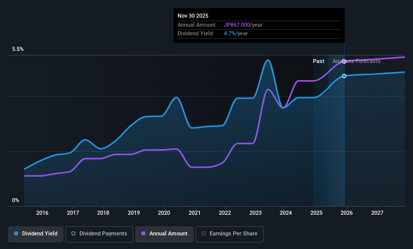Click the 2027 x-axis label
Viewport: 413px width, 249px height.
pyautogui.click(x=377, y=213)
